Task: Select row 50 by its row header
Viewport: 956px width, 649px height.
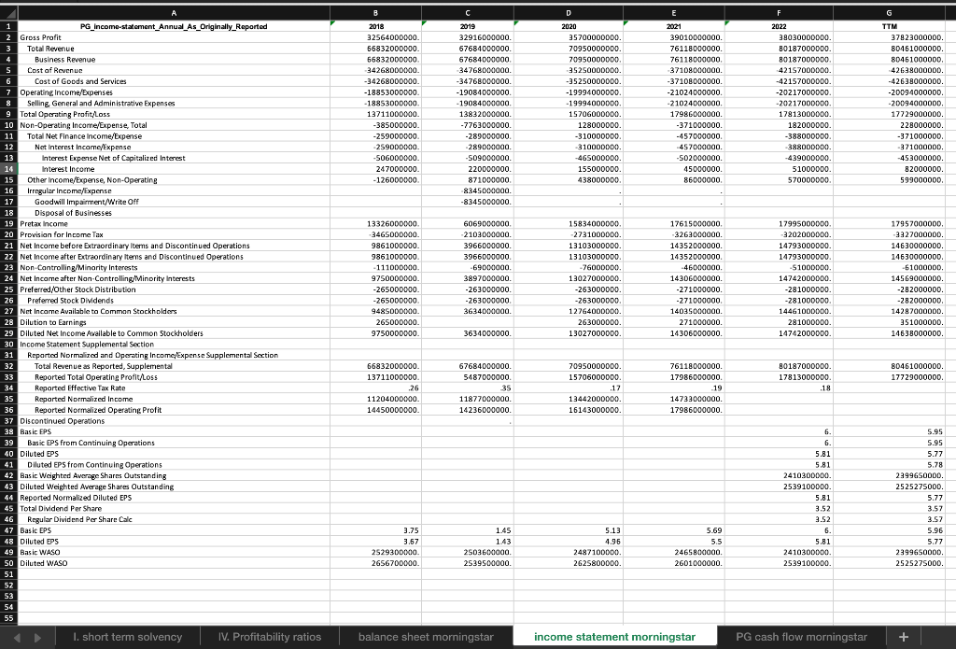Action: [x=7, y=562]
